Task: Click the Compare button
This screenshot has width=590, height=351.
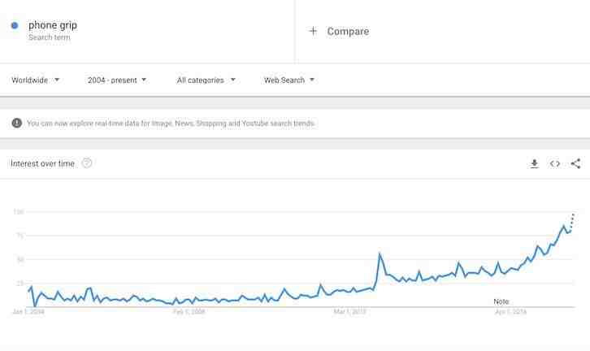Action: pos(348,31)
